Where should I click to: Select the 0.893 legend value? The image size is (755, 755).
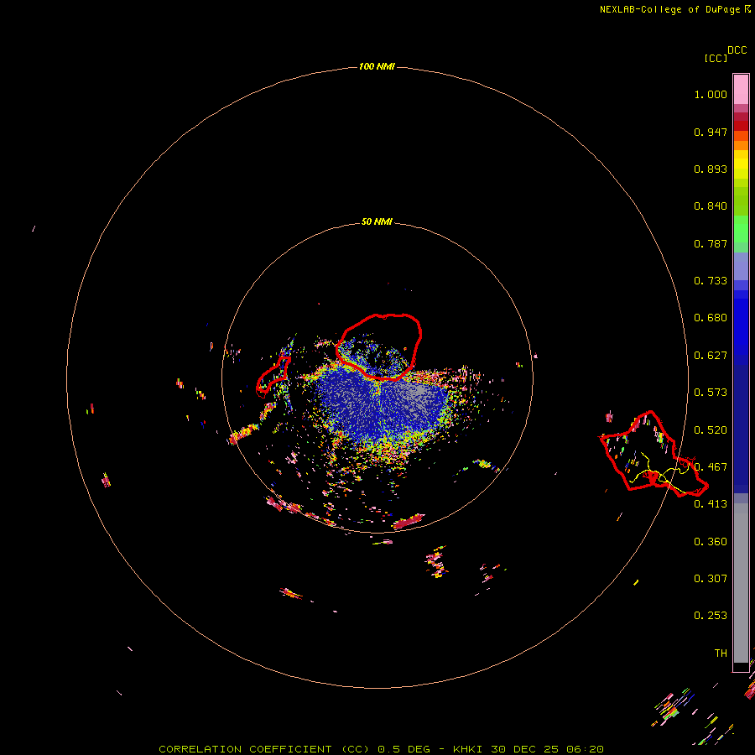point(711,169)
